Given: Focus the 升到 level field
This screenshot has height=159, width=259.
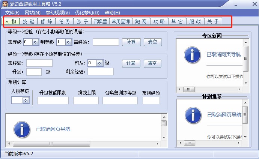Looking at the screenshot, I should point(34,72).
